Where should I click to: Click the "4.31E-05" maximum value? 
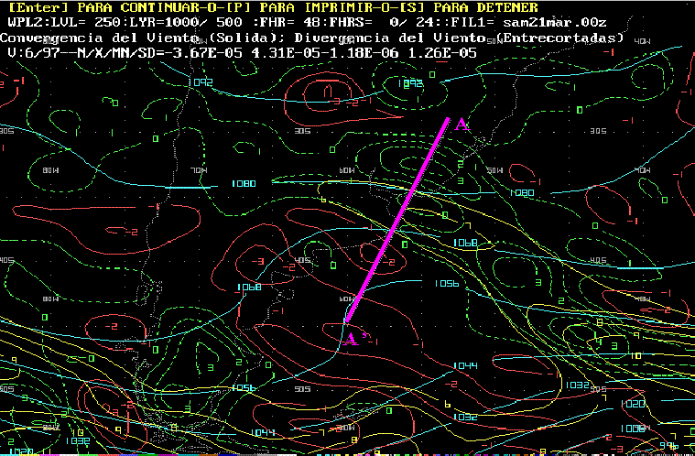[287, 54]
